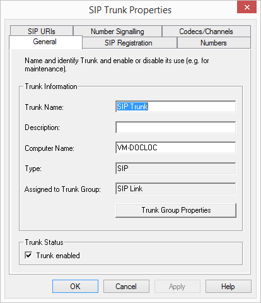Image resolution: width=261 pixels, height=303 pixels.
Task: Open the Number Signalling tab
Action: 117,32
